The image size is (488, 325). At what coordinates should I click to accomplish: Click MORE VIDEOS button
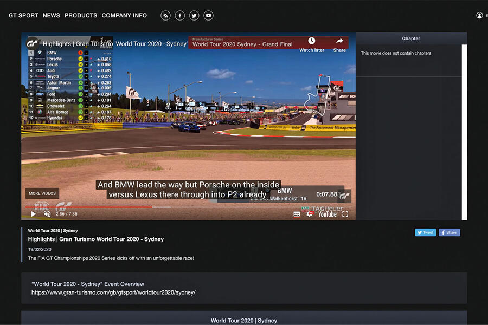pos(42,193)
